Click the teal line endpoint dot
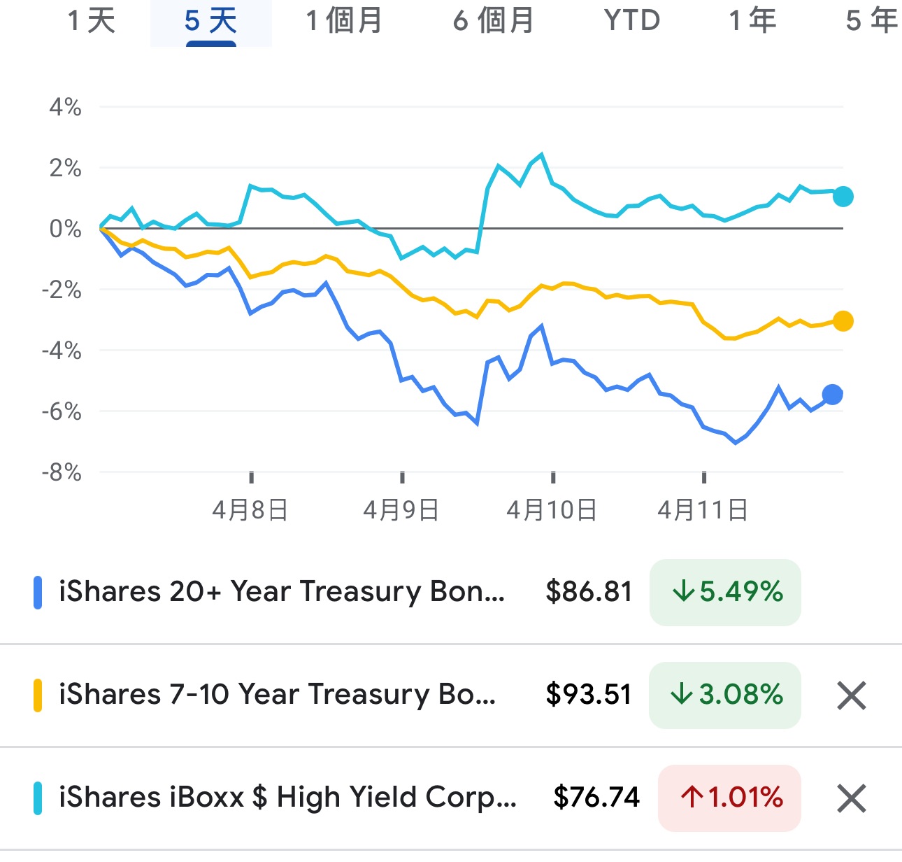 (843, 197)
